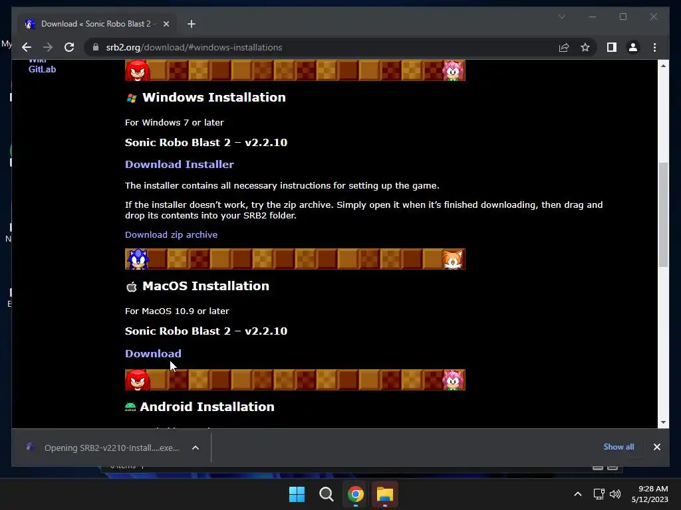The image size is (681, 510).
Task: Click the Android Installation heading
Action: click(207, 407)
